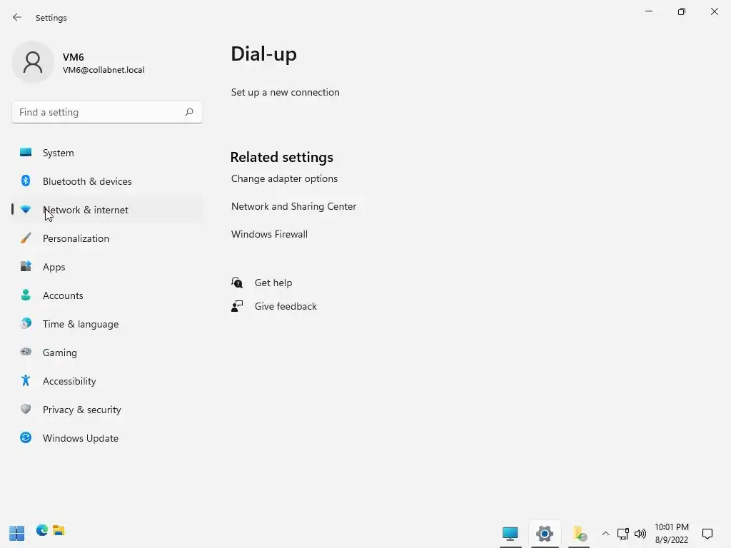The width and height of the screenshot is (731, 548).
Task: Click the Give feedback link
Action: [x=286, y=306]
